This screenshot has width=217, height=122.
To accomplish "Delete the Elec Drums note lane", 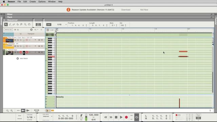I will click(x=42, y=40).
